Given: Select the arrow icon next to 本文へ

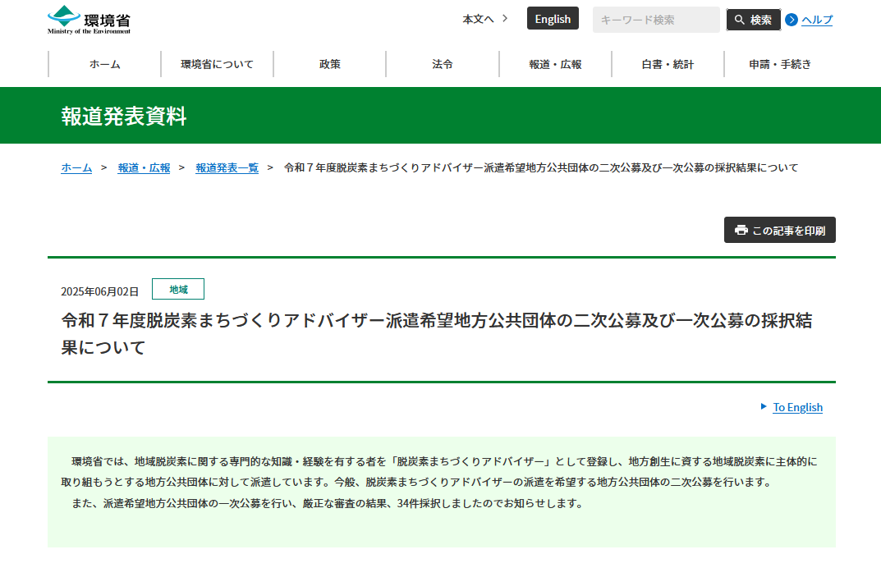Looking at the screenshot, I should [x=503, y=18].
